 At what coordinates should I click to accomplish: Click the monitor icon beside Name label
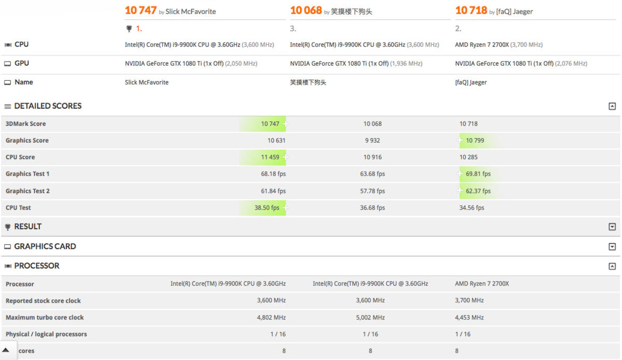(7, 82)
